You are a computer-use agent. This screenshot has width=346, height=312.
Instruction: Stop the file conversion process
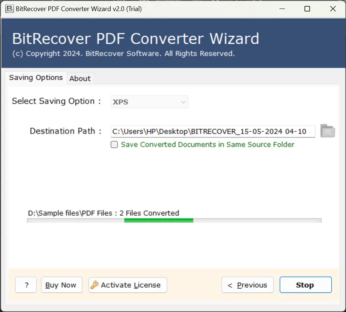pos(305,285)
